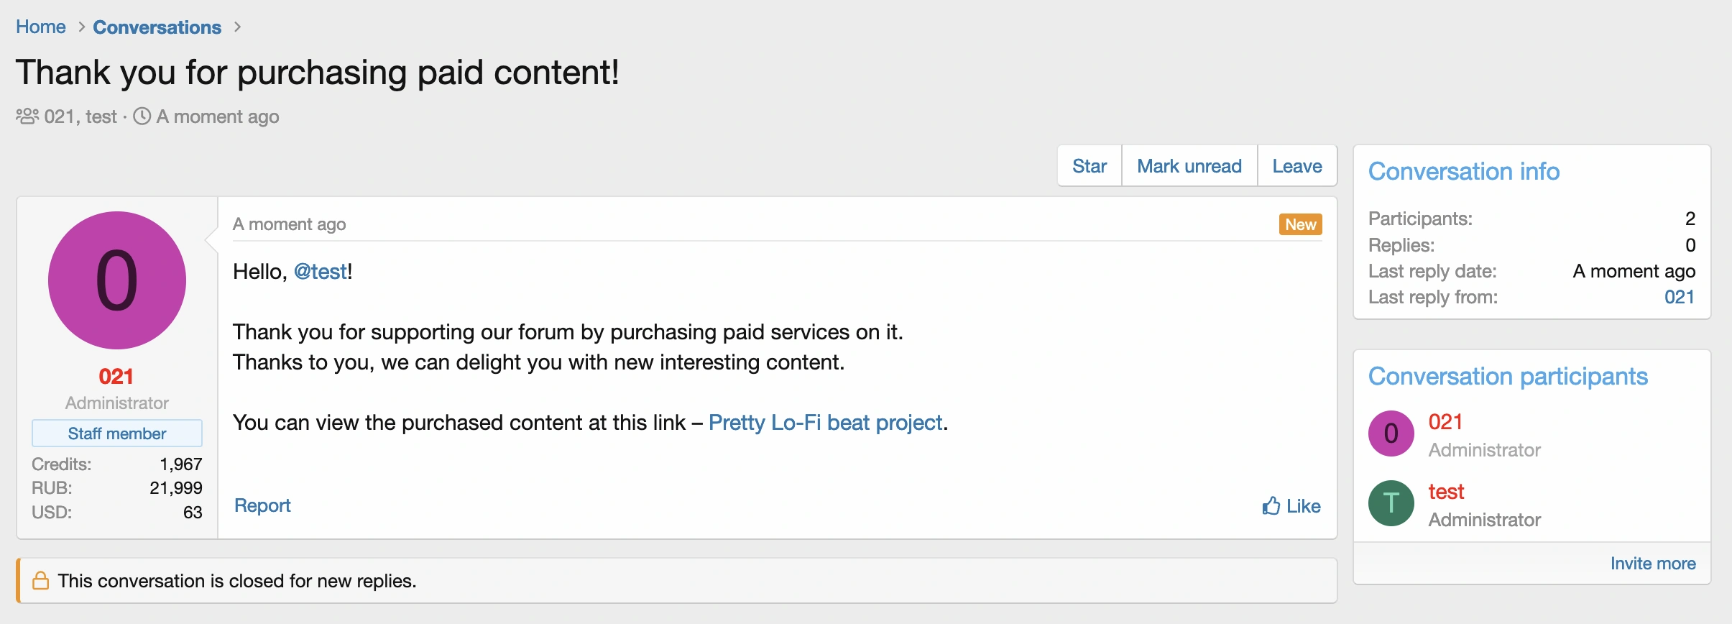
Task: Click the orange lock icon in closed notice
Action: (x=41, y=581)
